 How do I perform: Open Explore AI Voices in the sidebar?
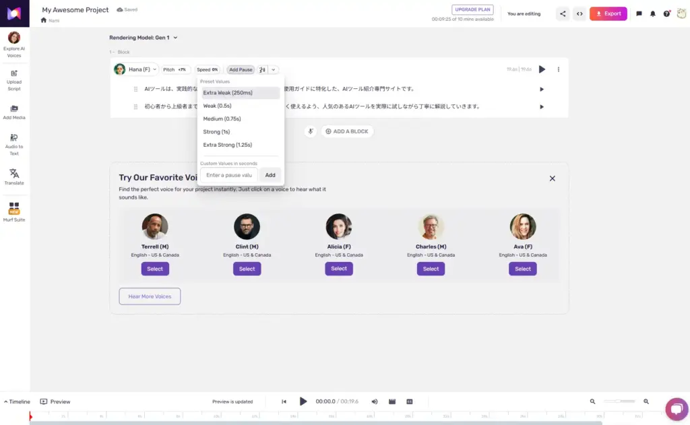tap(14, 45)
